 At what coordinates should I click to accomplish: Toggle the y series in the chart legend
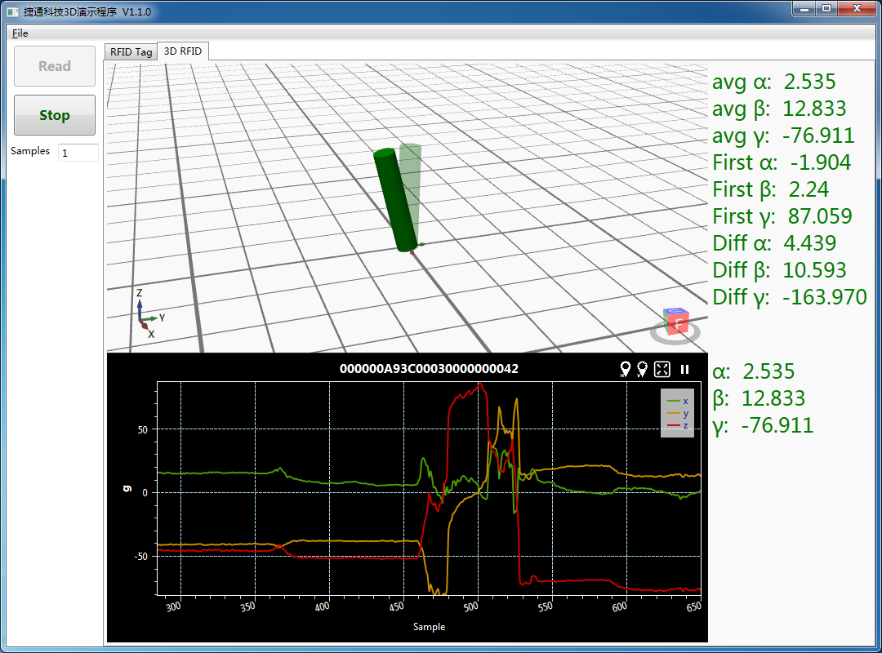(677, 414)
